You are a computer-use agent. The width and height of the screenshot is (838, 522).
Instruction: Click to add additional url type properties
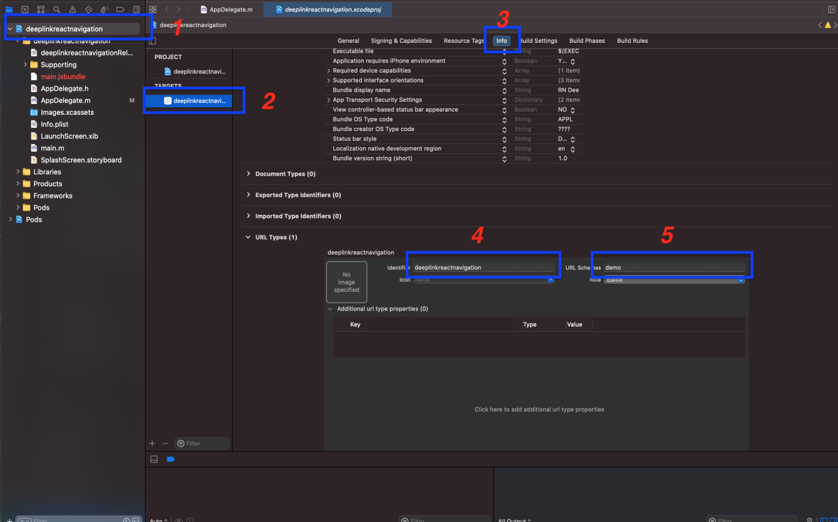click(539, 410)
